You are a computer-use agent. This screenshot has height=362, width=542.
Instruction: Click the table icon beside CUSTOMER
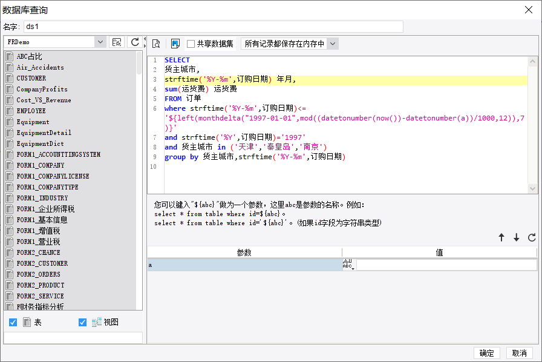(x=10, y=78)
